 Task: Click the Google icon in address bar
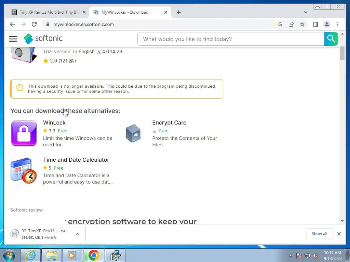[280, 24]
